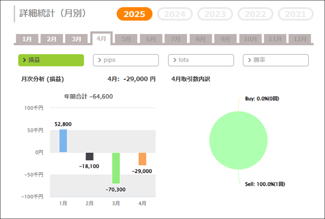Open the 8月 tab

tap(201, 39)
